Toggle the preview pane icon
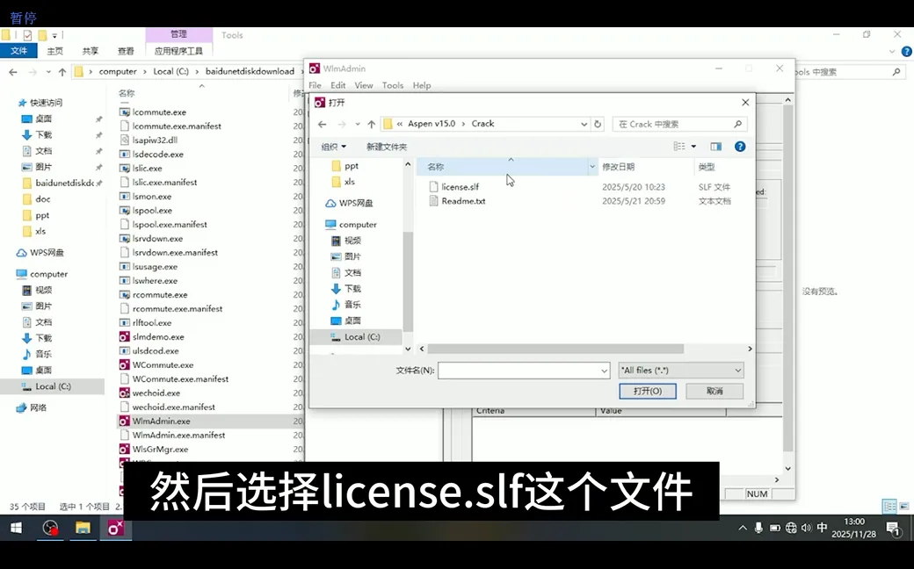The height and width of the screenshot is (569, 914). [715, 146]
